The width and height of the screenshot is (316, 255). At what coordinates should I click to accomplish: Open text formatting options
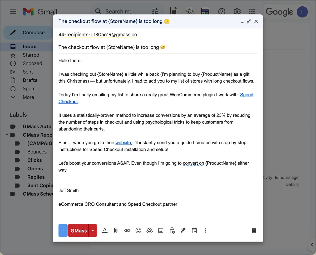(x=105, y=230)
